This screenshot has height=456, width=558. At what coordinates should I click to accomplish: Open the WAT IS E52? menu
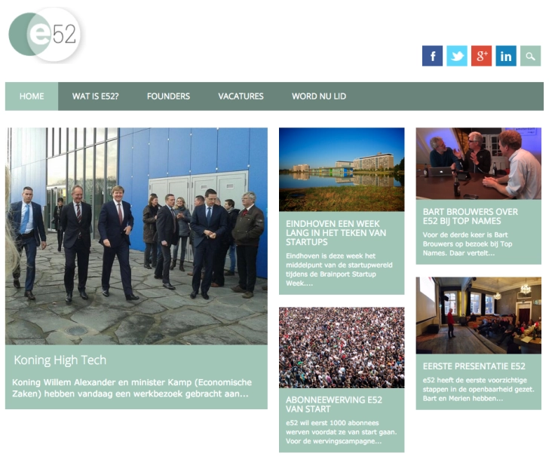[95, 96]
